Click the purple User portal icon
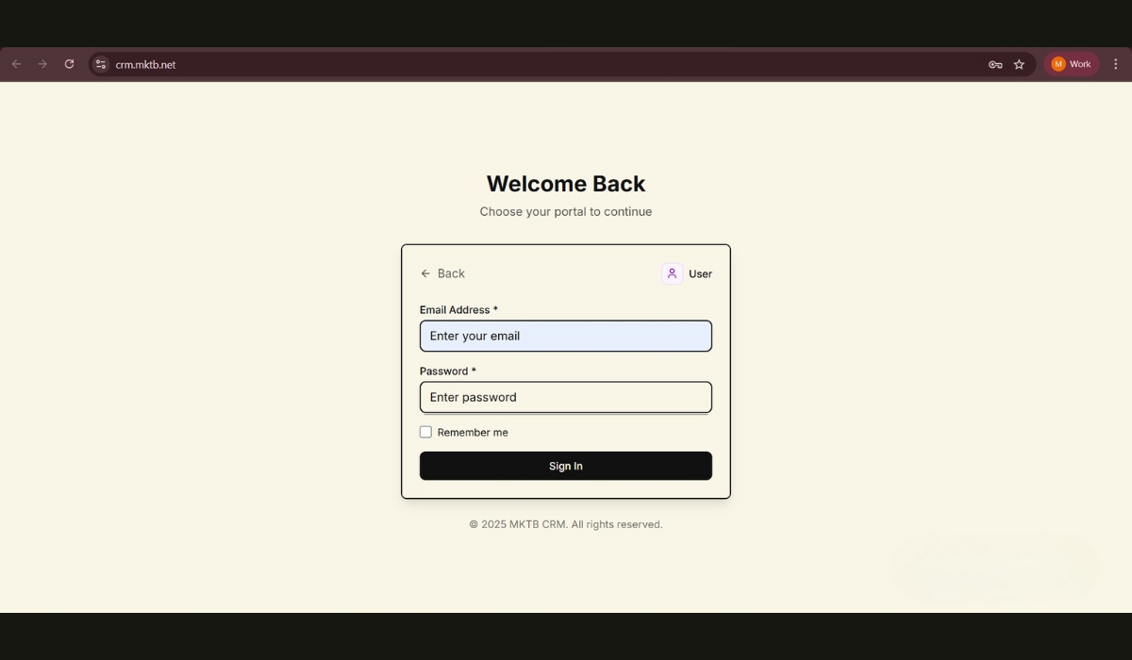Screen dimensions: 1132x660 click(672, 273)
